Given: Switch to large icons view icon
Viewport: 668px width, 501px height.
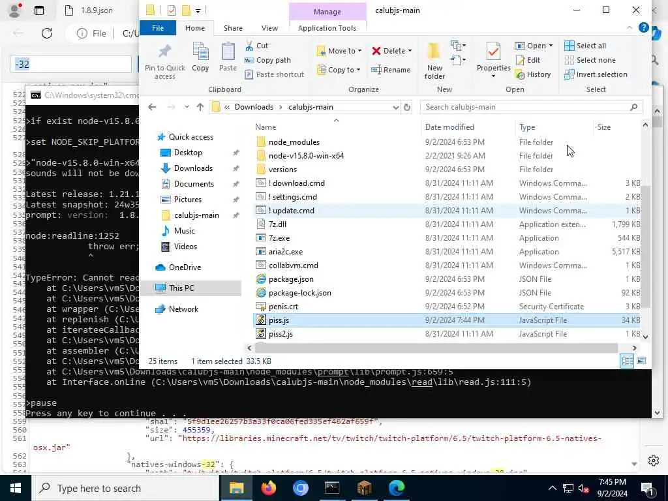Looking at the screenshot, I should point(641,361).
